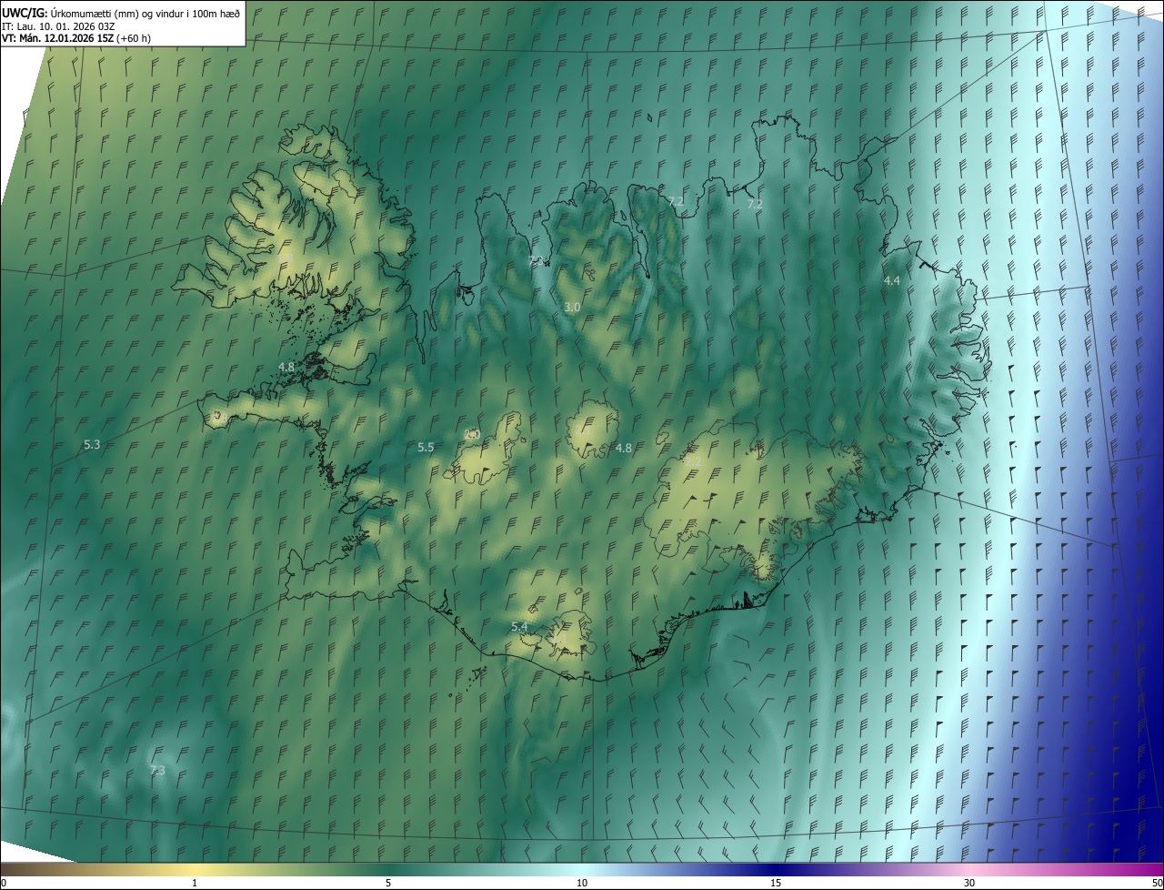Click the '50' tick on the color scale

click(x=1157, y=884)
